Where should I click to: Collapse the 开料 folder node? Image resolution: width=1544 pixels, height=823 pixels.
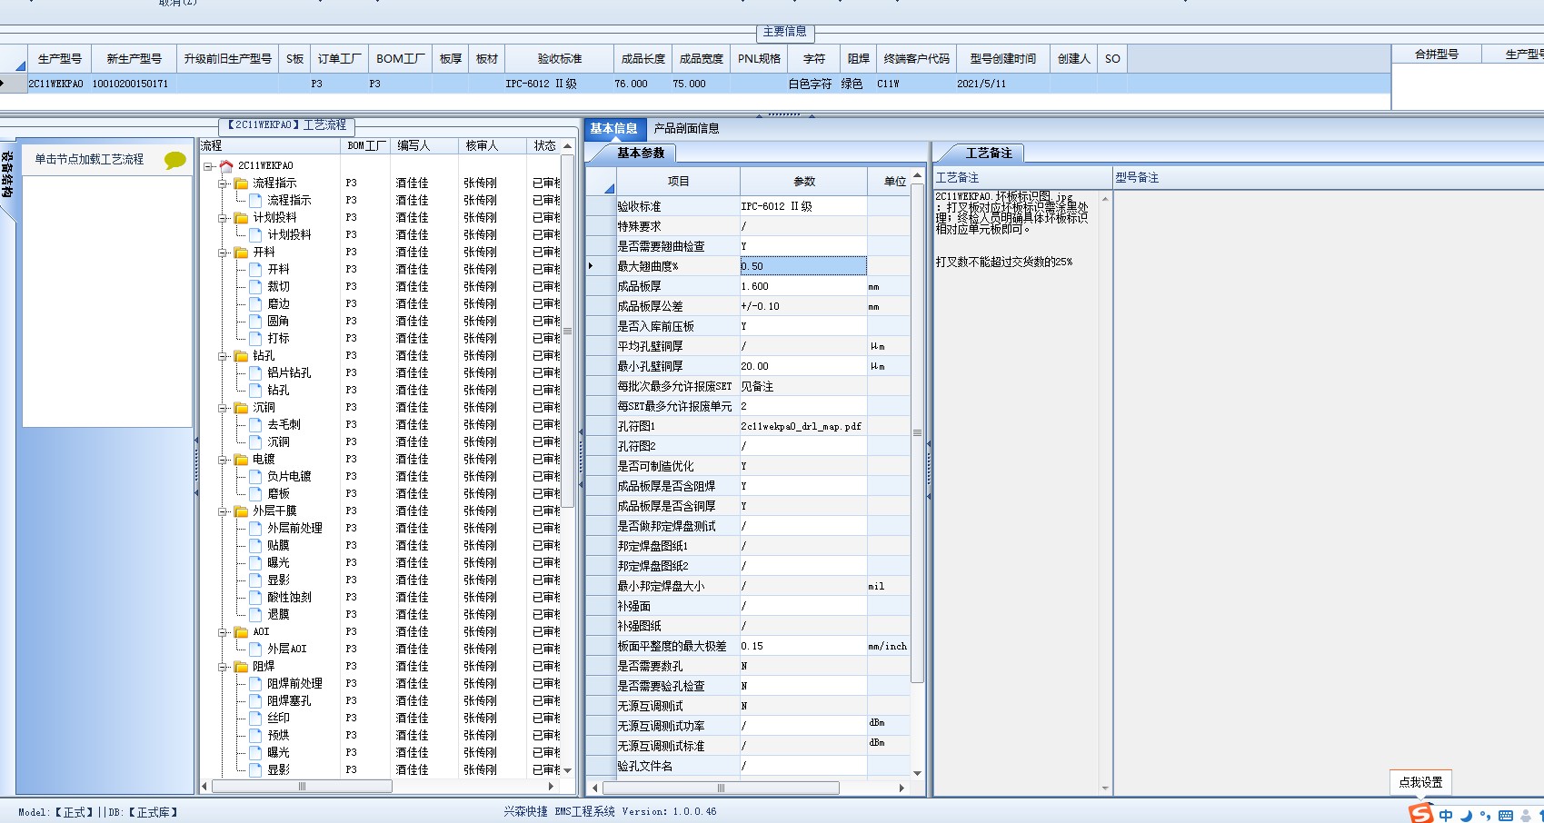point(224,253)
